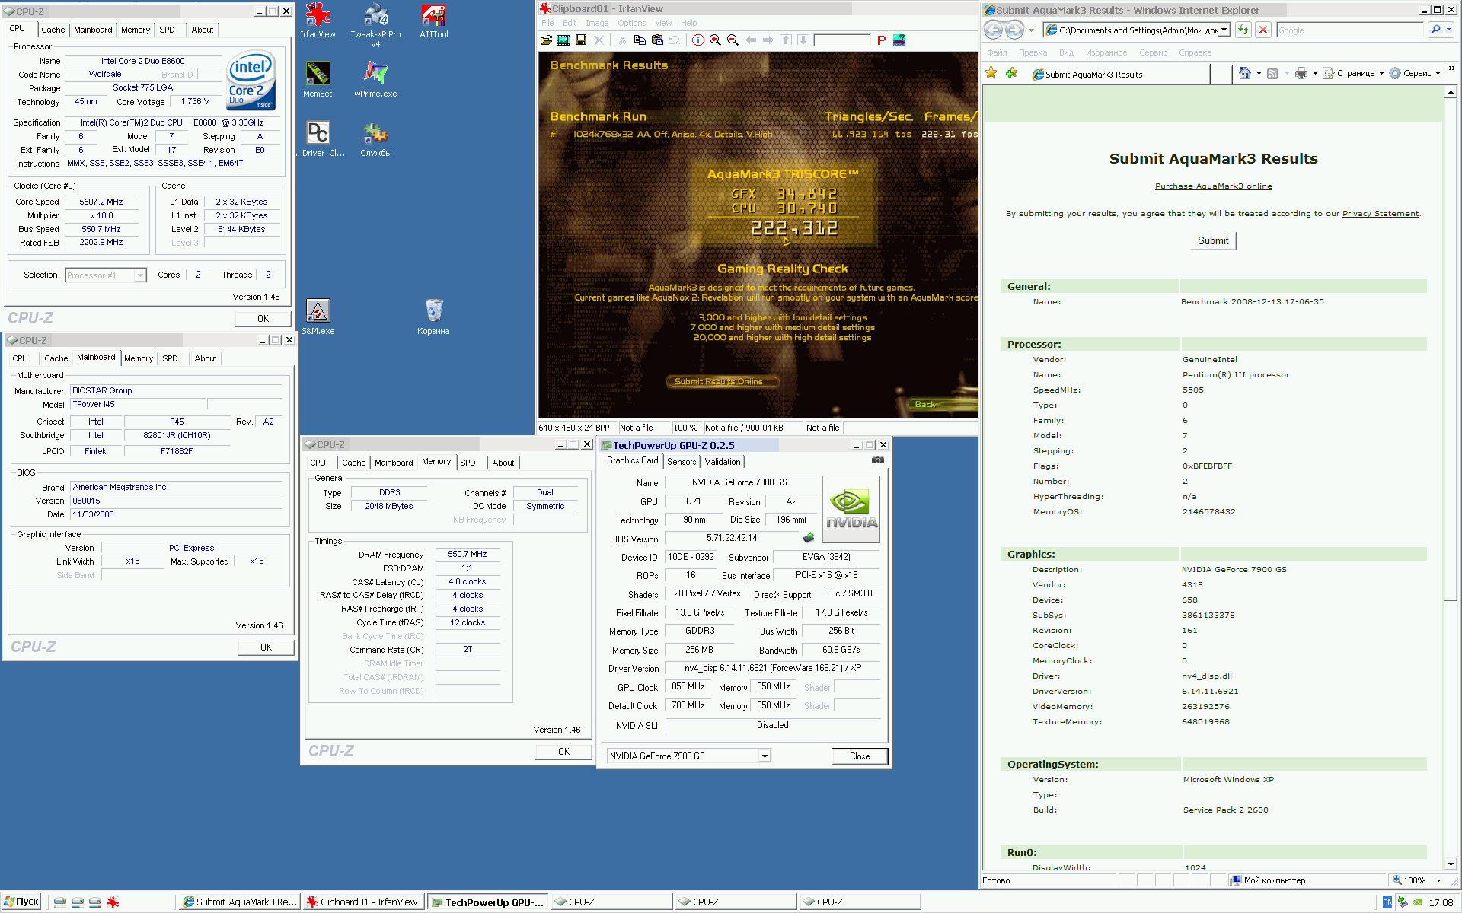Image resolution: width=1462 pixels, height=913 pixels.
Task: Click the Print icon in Internet Explorer
Action: pos(1301,73)
